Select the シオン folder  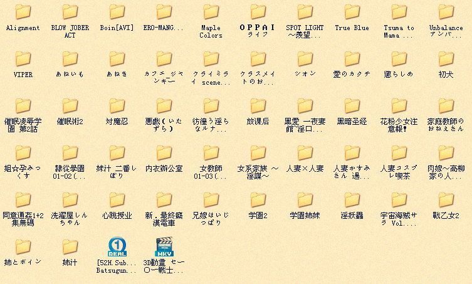(305, 59)
